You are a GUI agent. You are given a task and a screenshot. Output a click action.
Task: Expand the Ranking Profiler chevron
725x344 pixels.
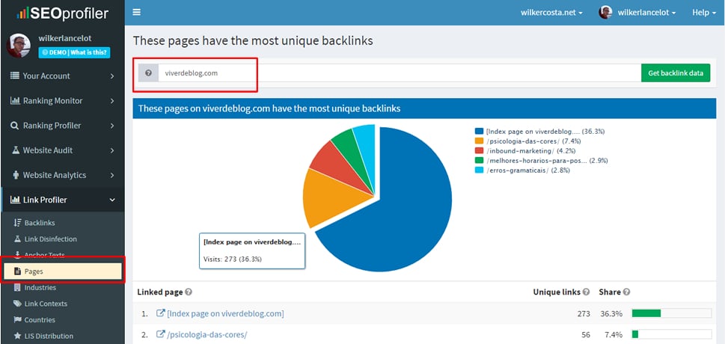pyautogui.click(x=112, y=126)
